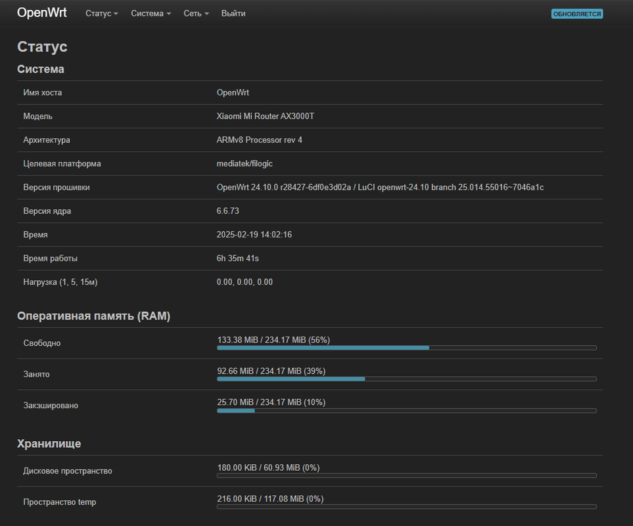Click the Система section heading
The width and height of the screenshot is (633, 526).
[40, 69]
